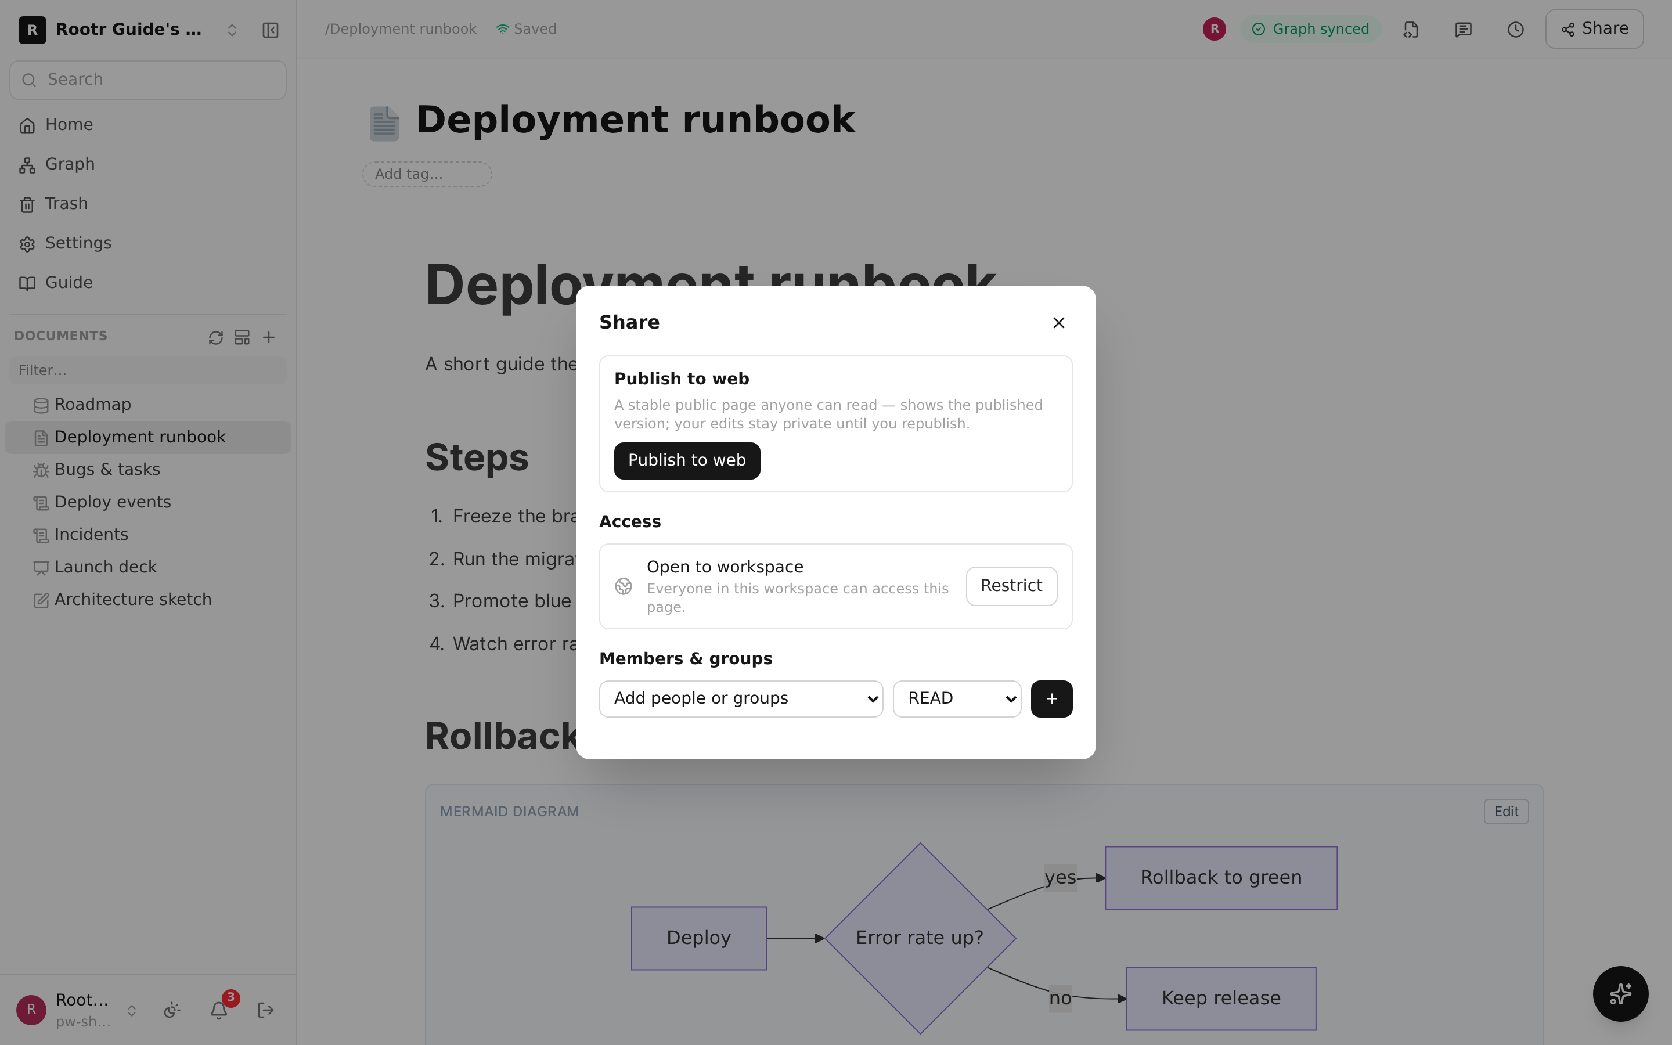This screenshot has height=1045, width=1672.
Task: Expand the workspace switcher chevron
Action: point(232,30)
